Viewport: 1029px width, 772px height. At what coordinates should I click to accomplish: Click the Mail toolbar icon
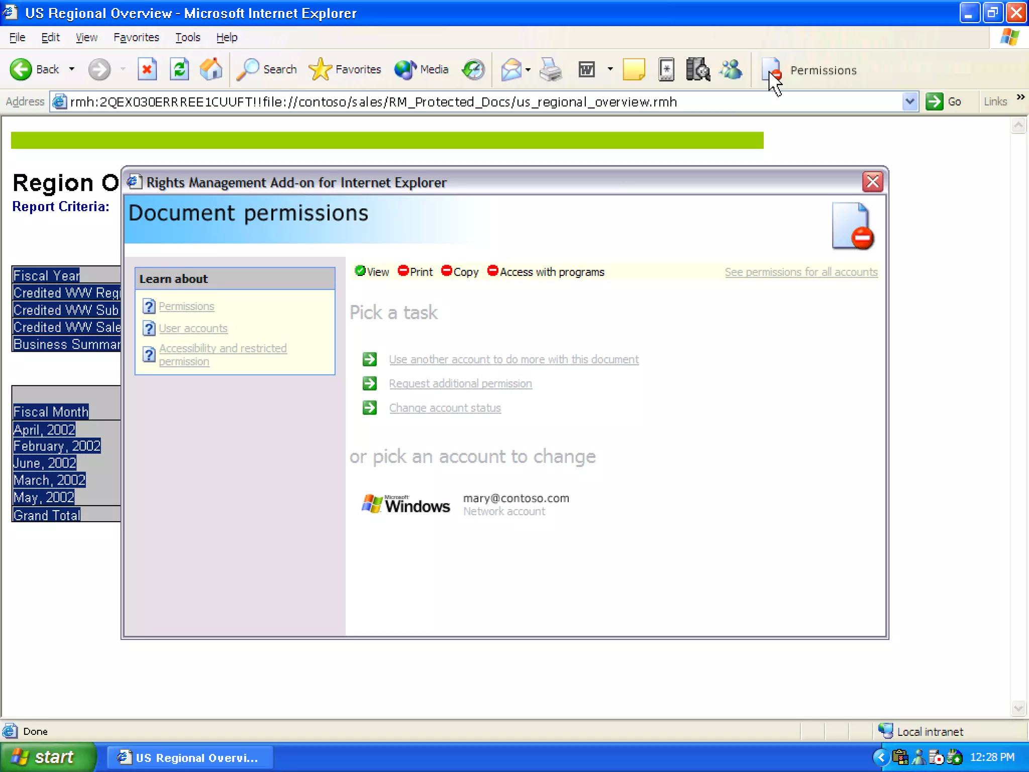tap(511, 69)
